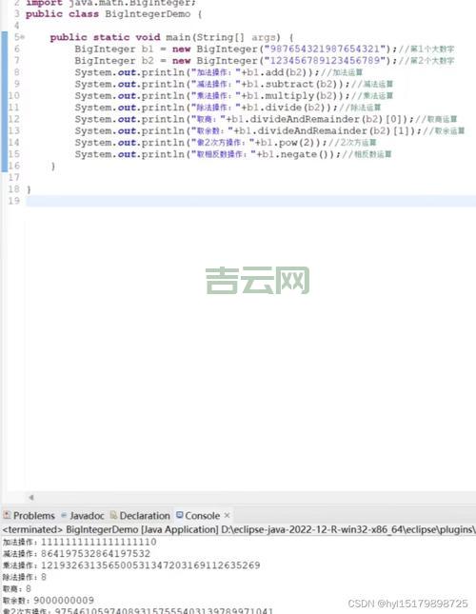This screenshot has height=614, width=476.
Task: Click the terminated BigIntegerDemo launch label
Action: [239, 529]
